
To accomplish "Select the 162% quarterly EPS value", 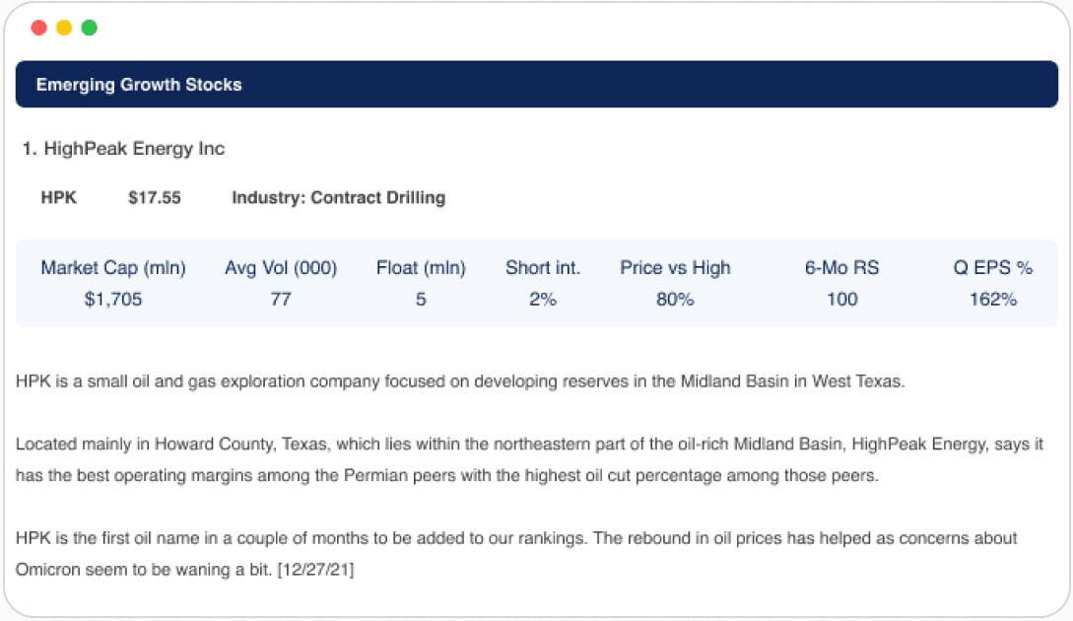I will (x=993, y=300).
